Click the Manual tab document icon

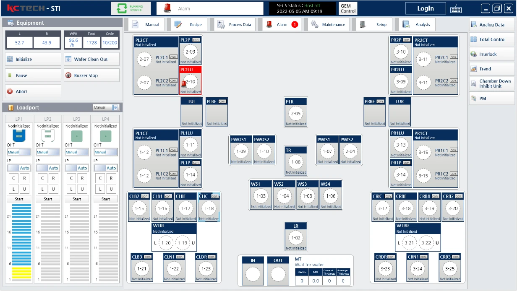(x=135, y=24)
